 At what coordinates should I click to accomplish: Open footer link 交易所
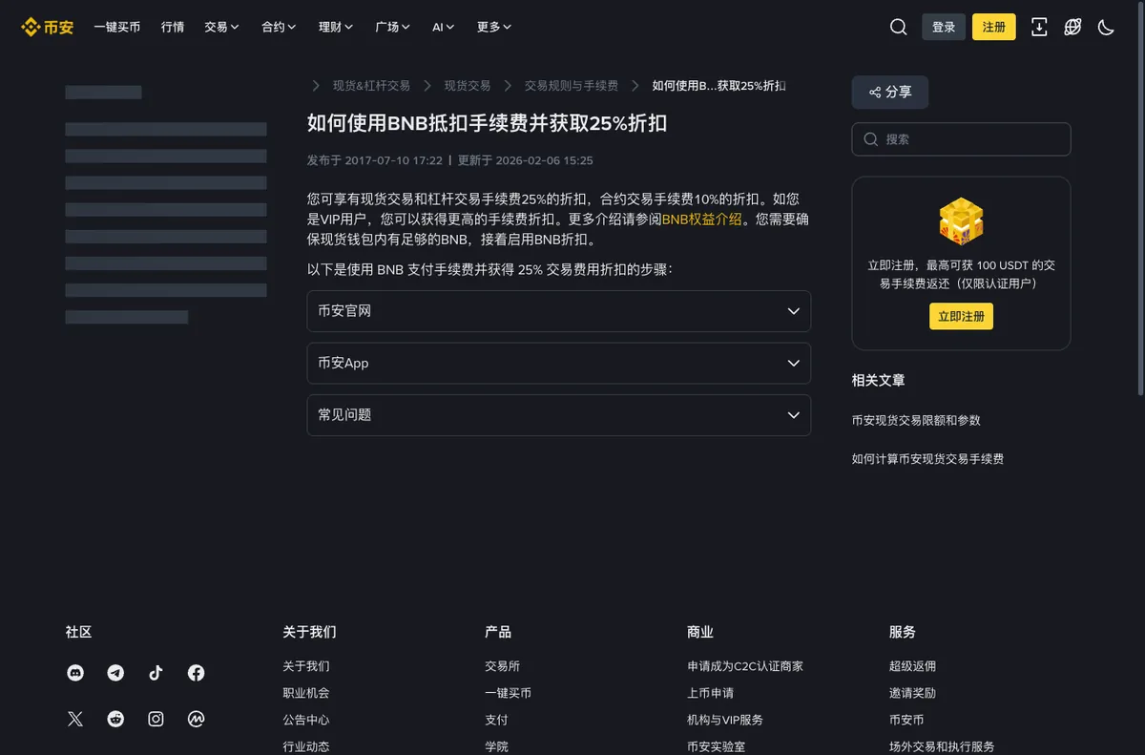coord(503,666)
